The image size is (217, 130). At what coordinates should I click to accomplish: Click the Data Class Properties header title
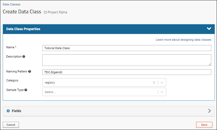point(23,29)
